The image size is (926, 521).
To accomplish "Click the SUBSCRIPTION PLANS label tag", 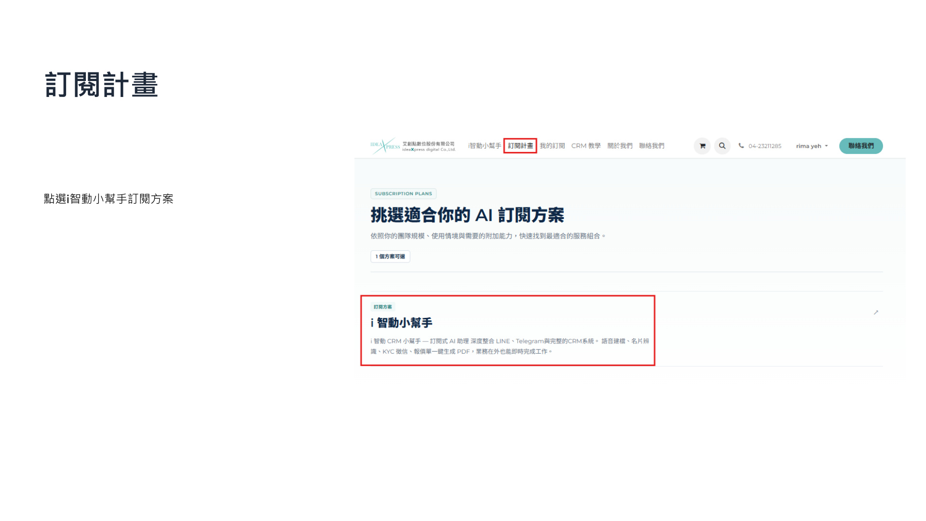I will point(403,193).
